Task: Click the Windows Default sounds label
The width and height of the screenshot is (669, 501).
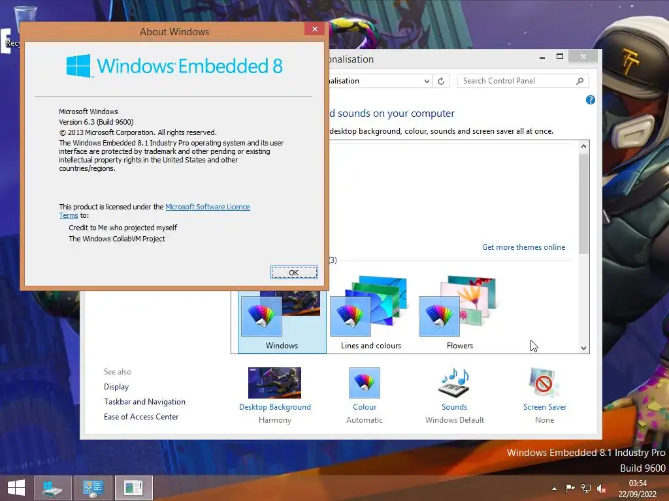Action: click(455, 420)
